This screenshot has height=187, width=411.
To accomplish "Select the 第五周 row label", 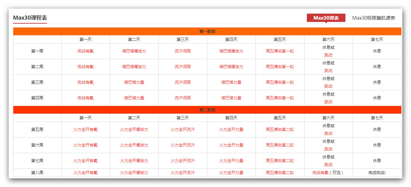I will click(37, 130).
